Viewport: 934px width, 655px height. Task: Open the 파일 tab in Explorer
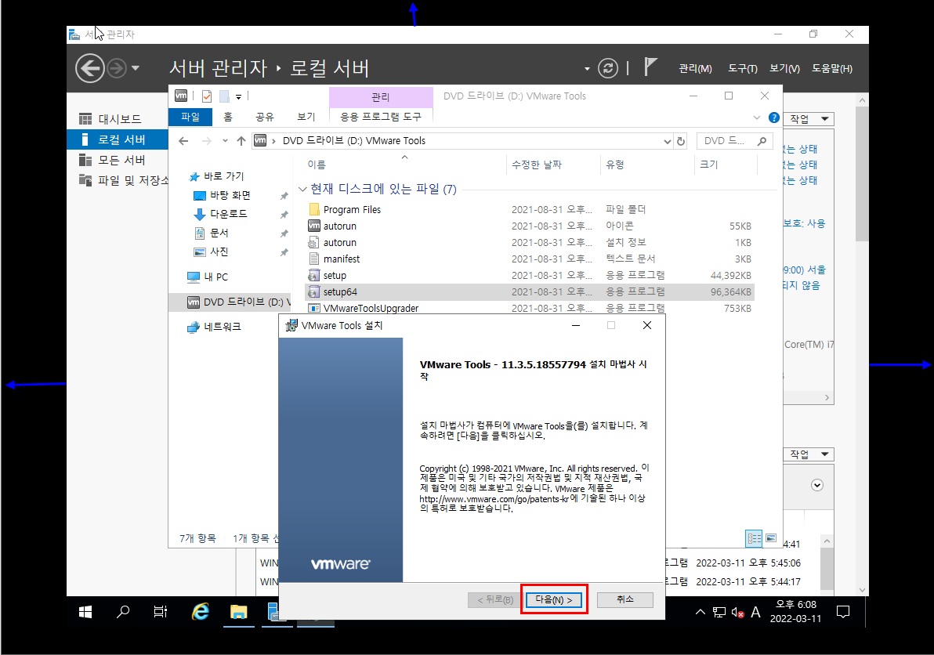(190, 117)
